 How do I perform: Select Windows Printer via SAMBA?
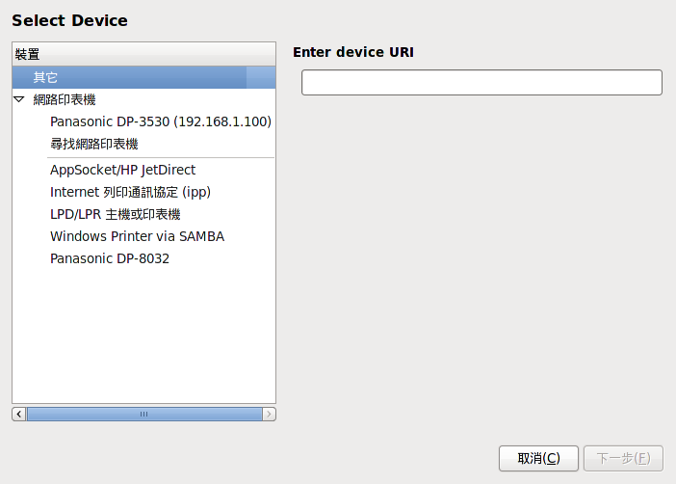point(137,236)
